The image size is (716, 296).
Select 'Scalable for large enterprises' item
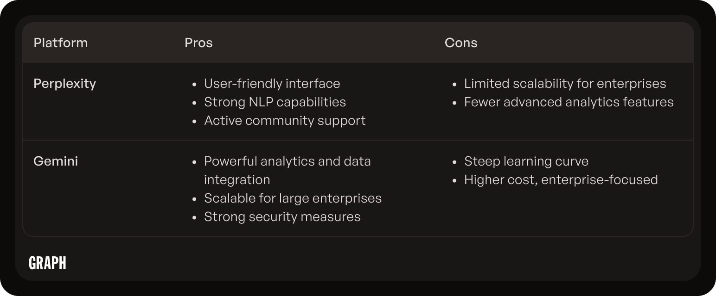(x=293, y=198)
